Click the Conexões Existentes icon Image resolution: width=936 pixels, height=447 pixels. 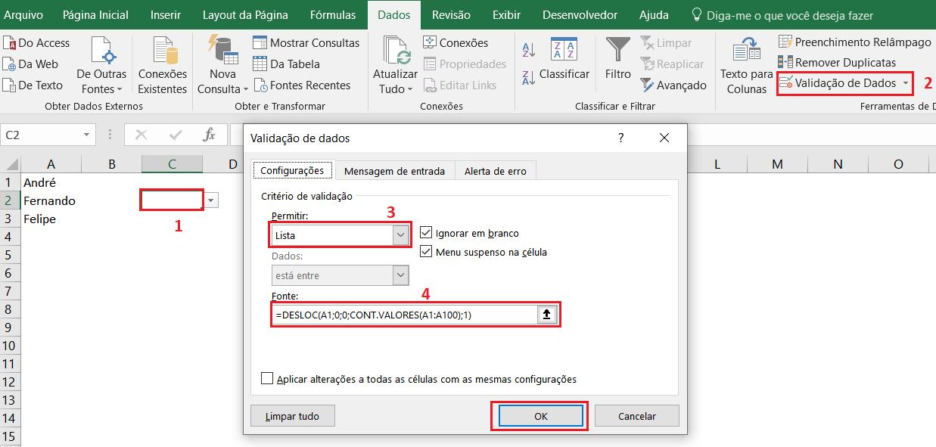click(163, 51)
